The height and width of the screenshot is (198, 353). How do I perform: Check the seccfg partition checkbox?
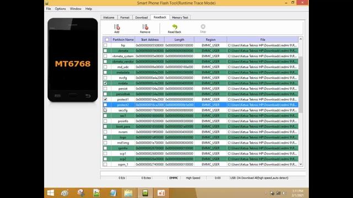point(105,110)
